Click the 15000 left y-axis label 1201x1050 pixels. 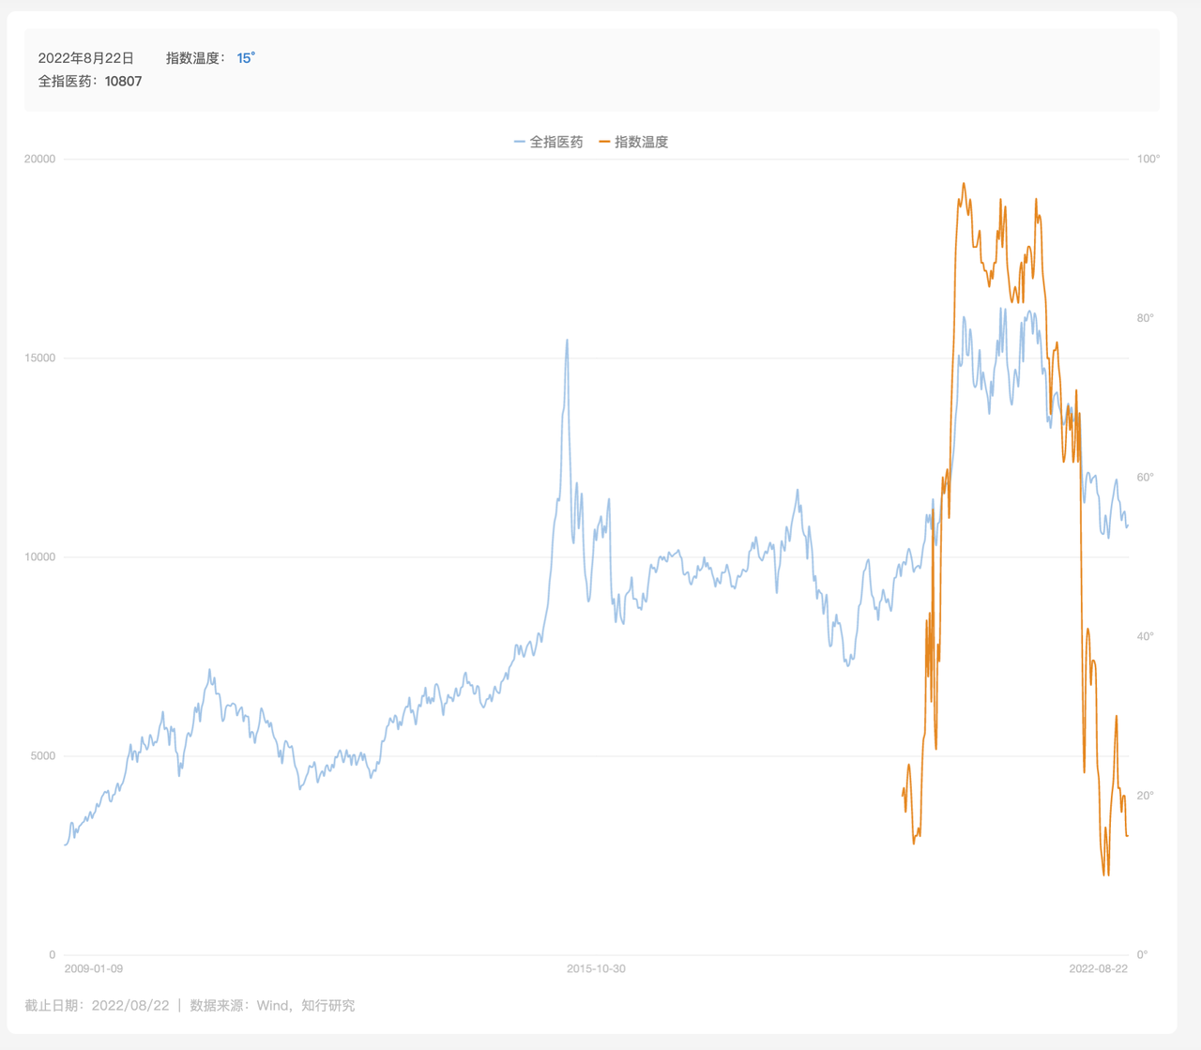pos(40,358)
